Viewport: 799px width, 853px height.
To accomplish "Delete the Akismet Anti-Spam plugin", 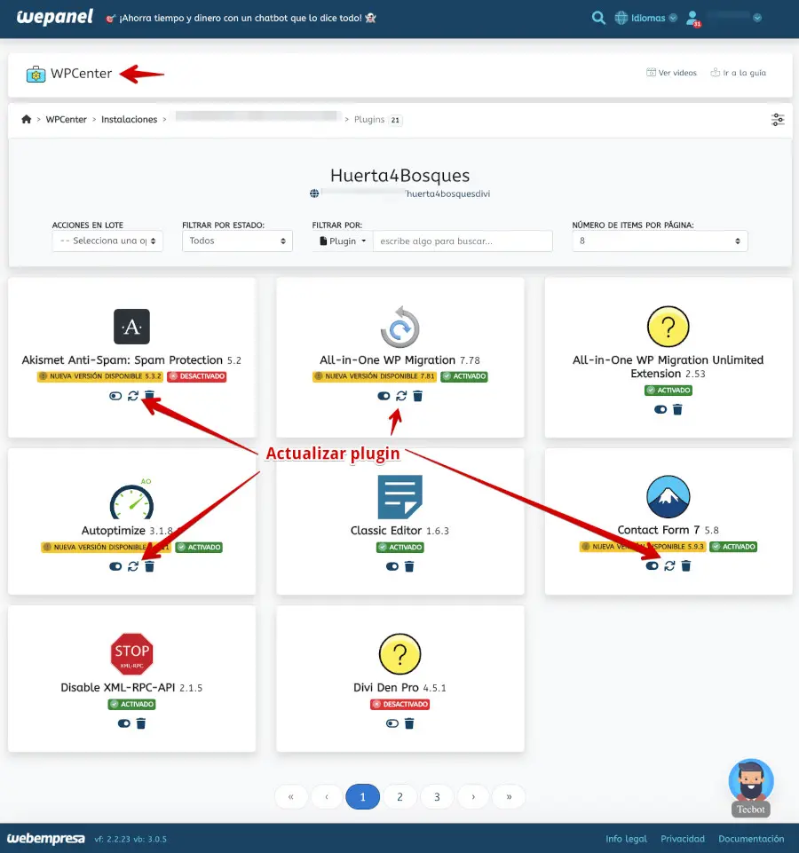I will (x=150, y=396).
